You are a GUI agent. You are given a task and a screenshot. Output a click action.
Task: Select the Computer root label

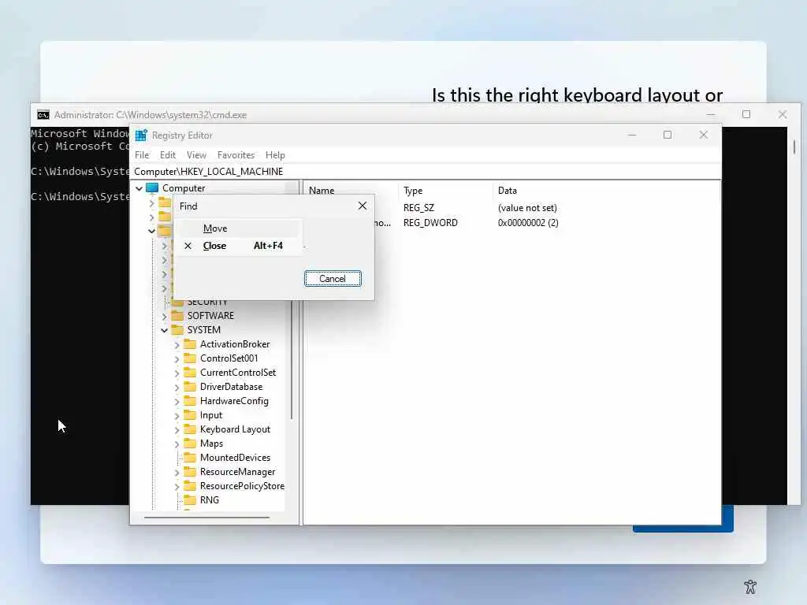184,187
